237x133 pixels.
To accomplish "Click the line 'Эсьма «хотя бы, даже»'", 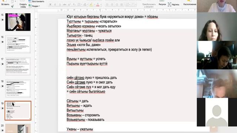I will (x=84, y=45).
